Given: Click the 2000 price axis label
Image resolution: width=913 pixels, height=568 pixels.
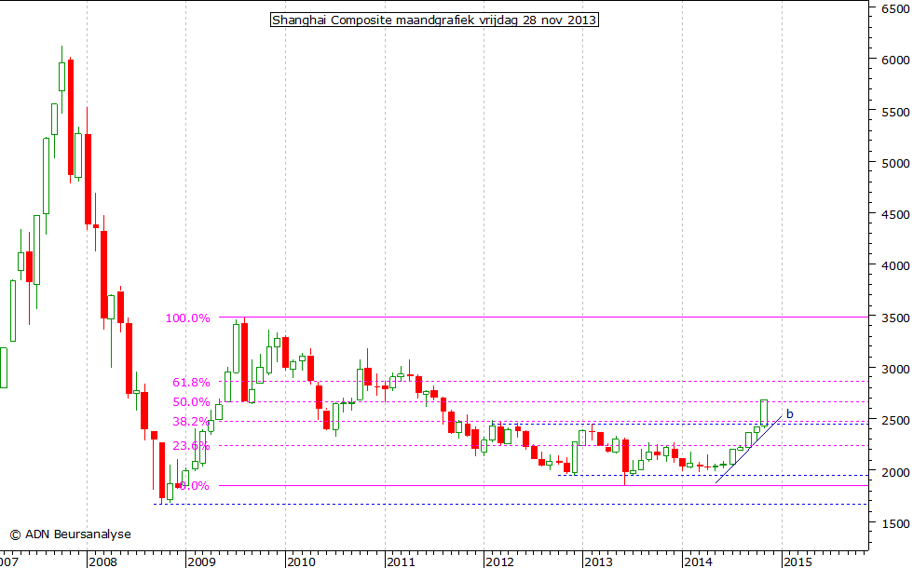Looking at the screenshot, I should pos(895,472).
